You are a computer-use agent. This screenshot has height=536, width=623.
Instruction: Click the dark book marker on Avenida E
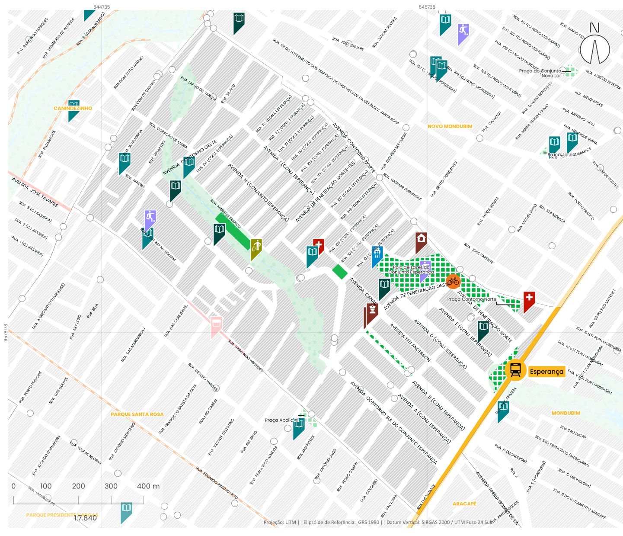(x=483, y=331)
